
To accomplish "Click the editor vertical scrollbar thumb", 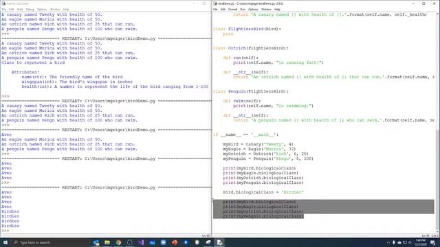I will point(438,179).
